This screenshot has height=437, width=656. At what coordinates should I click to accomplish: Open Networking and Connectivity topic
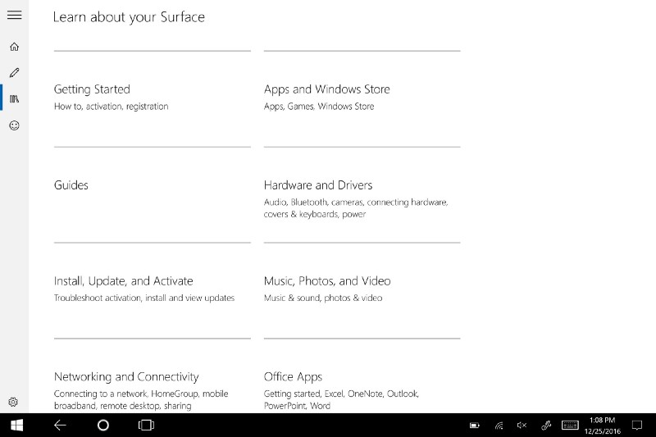point(126,377)
